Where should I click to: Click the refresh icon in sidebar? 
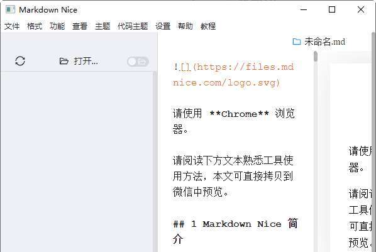[20, 61]
